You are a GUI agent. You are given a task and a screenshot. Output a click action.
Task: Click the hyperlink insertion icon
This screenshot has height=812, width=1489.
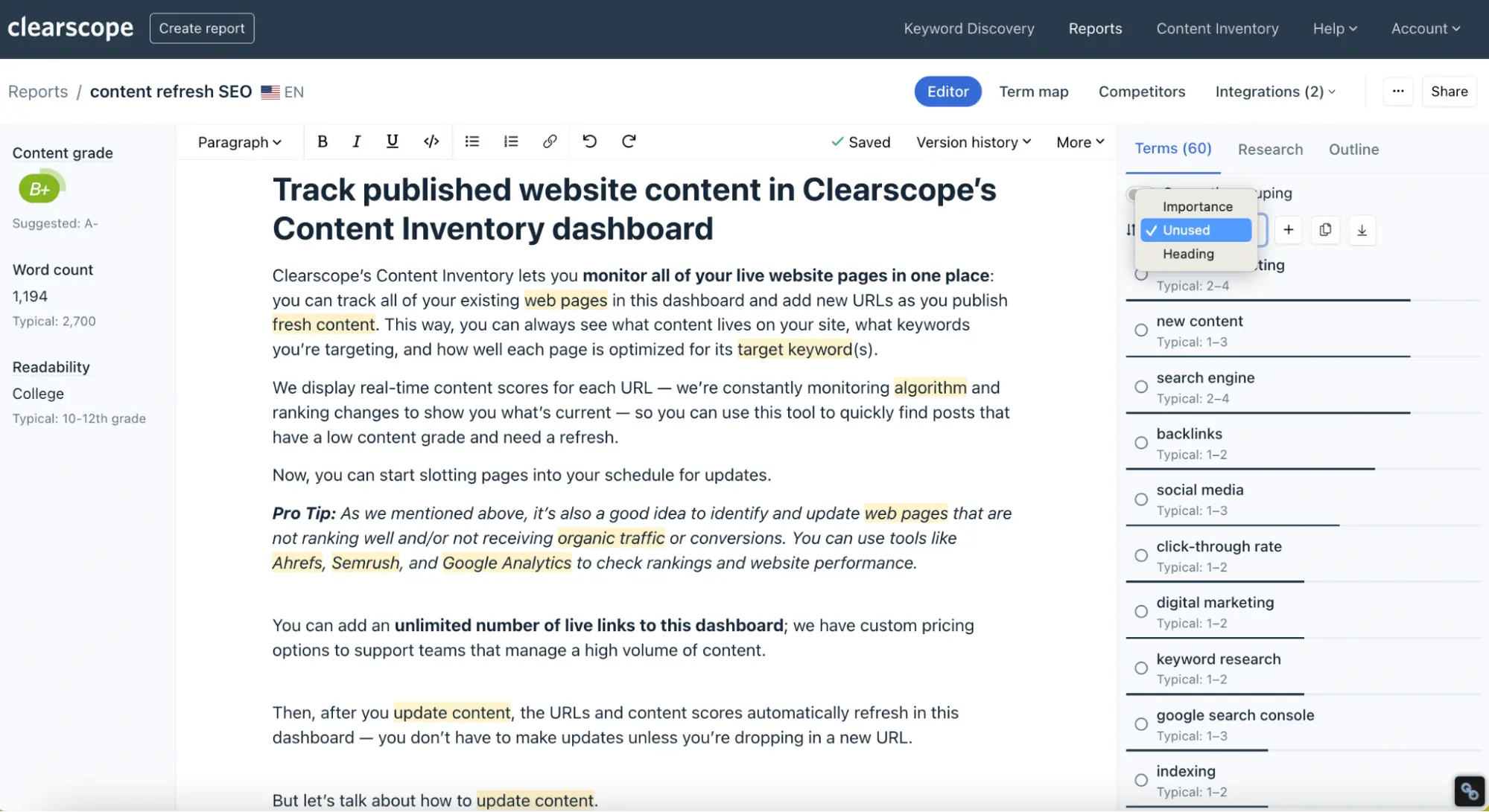pos(548,141)
